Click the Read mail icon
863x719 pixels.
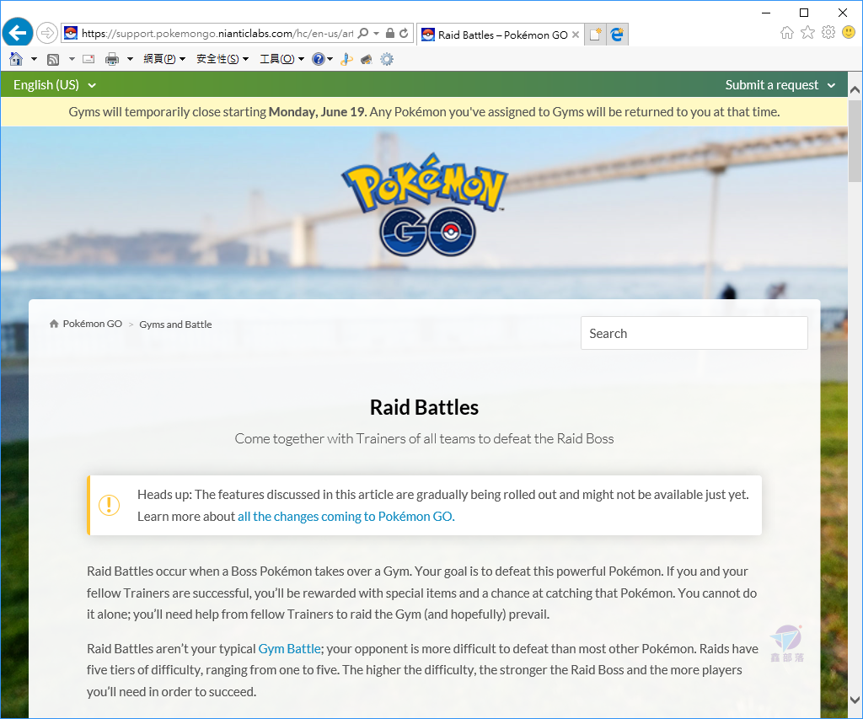(x=88, y=59)
